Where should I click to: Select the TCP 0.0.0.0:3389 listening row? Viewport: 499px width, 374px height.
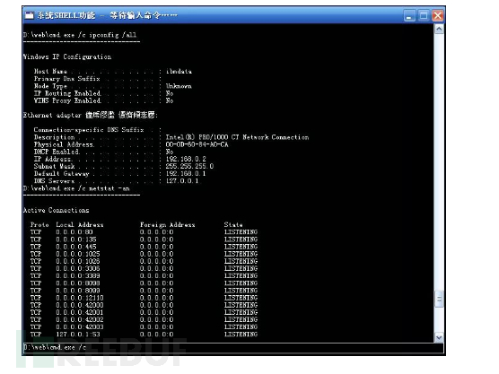pos(144,275)
